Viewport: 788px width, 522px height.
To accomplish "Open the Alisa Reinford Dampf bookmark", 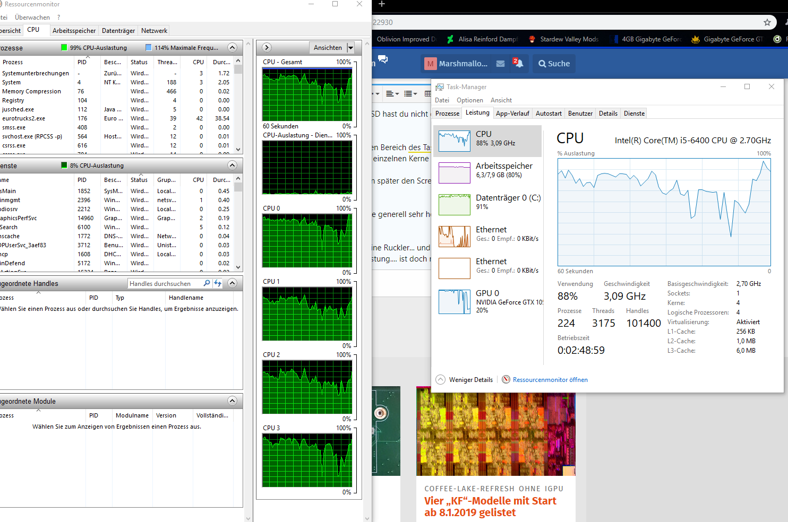I will click(x=482, y=39).
